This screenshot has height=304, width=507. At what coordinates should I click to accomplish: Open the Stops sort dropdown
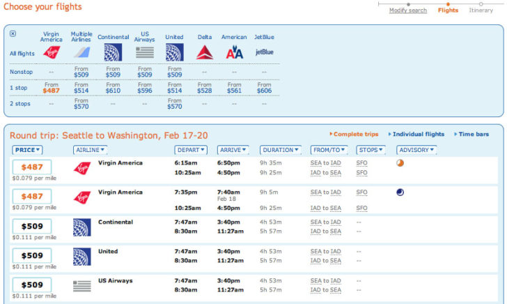point(370,150)
